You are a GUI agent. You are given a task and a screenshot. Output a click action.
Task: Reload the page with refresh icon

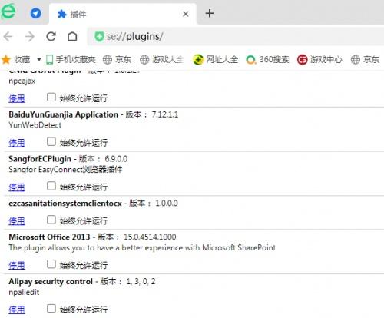point(51,37)
